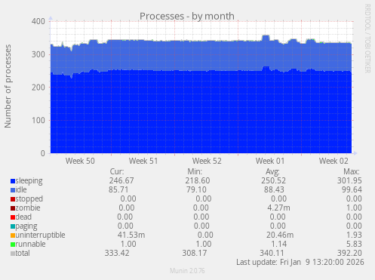Click total average value 340.11
375x280 pixels.
[272, 253]
